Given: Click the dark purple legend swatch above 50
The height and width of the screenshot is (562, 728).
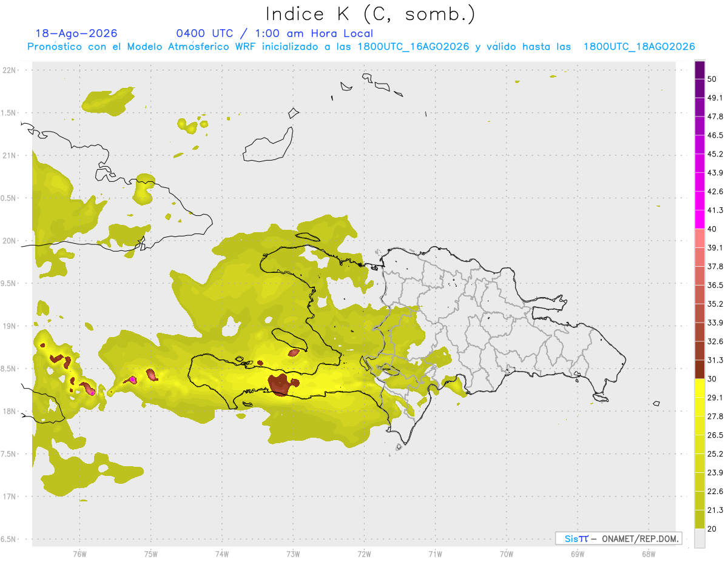Looking at the screenshot, I should (x=699, y=70).
